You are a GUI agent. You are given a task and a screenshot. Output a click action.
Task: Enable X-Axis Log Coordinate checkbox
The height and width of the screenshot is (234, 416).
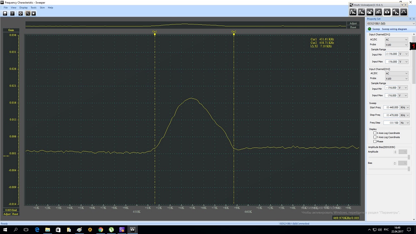tap(375, 133)
